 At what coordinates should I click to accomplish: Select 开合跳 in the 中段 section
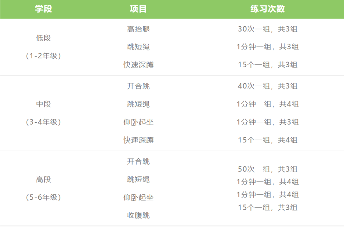tap(138, 86)
